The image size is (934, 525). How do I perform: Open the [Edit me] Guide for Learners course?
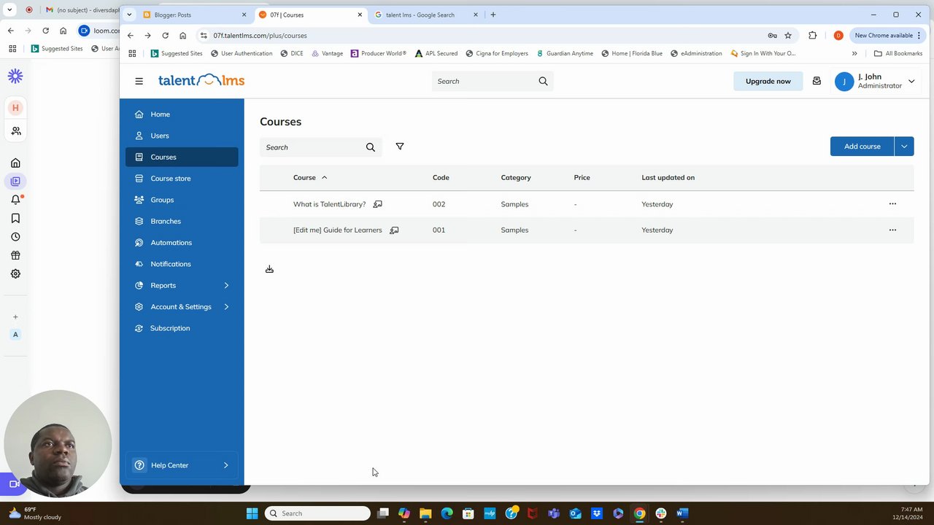337,230
